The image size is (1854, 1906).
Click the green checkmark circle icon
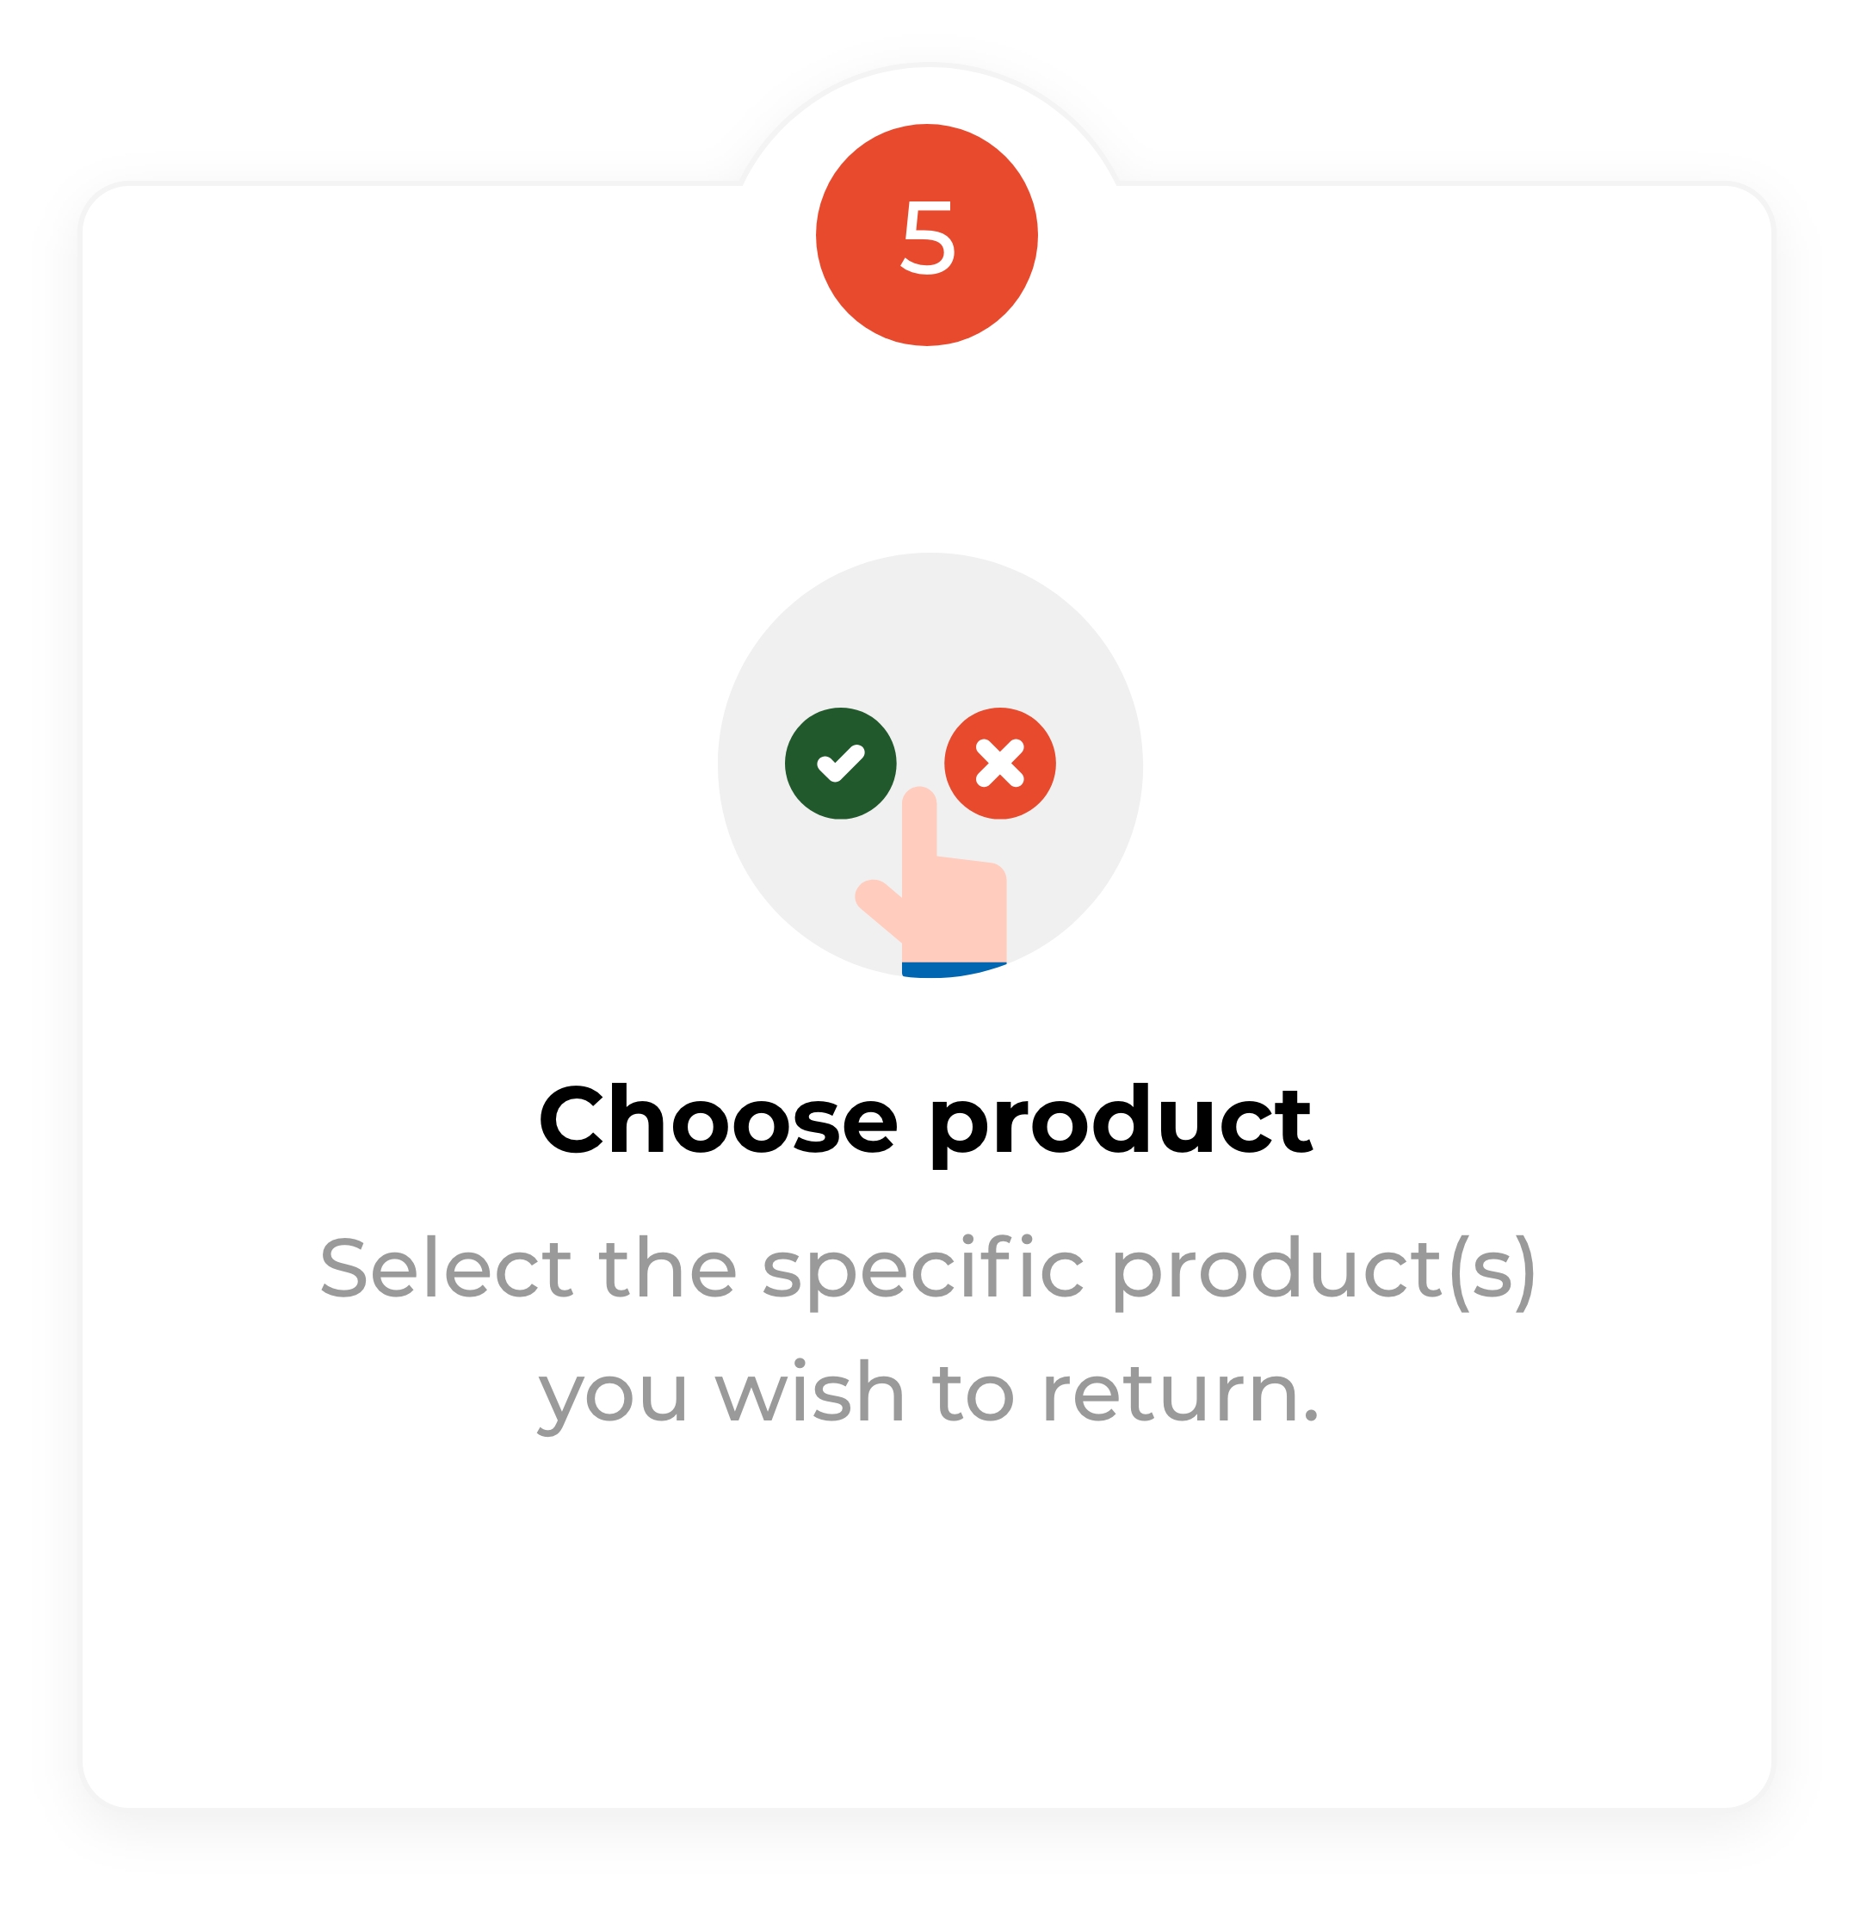(840, 763)
